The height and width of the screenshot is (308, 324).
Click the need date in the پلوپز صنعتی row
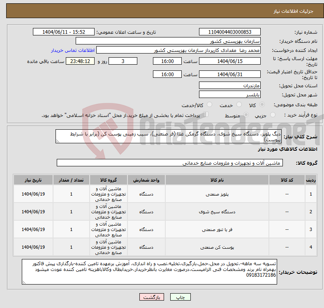pos(33,194)
